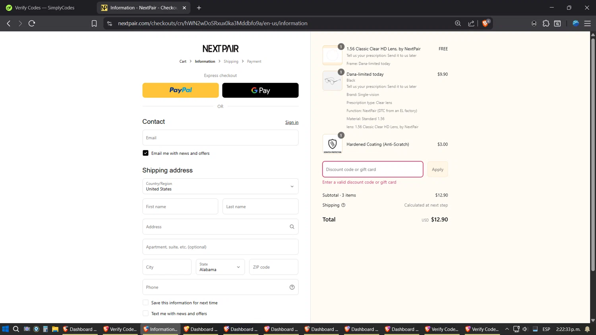596x335 pixels.
Task: Click the Shipping breadcrumb step
Action: [231, 62]
